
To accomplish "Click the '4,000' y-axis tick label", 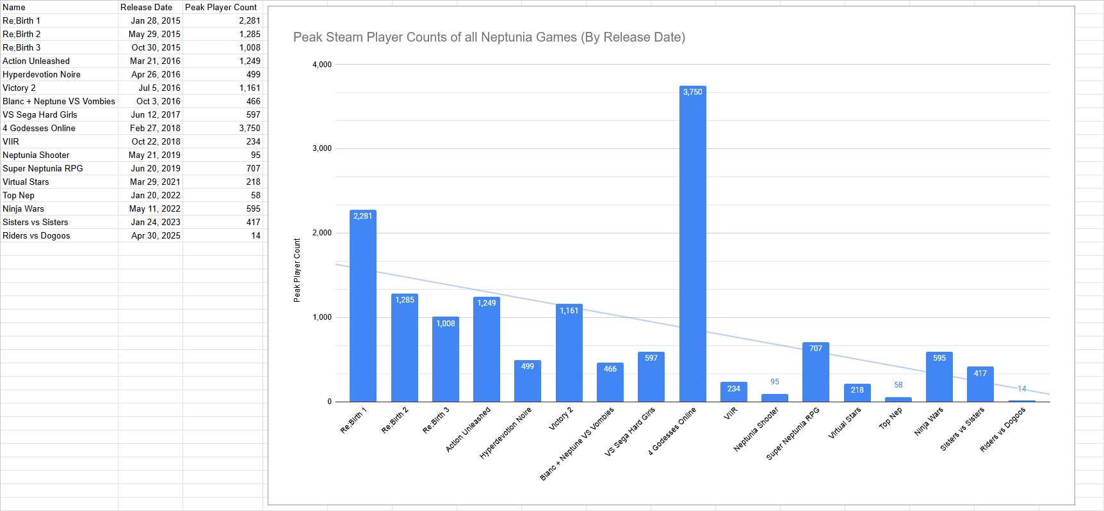I will pos(322,65).
